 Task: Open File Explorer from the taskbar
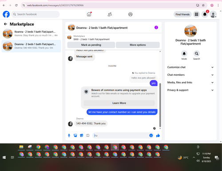pyautogui.click(x=21, y=147)
